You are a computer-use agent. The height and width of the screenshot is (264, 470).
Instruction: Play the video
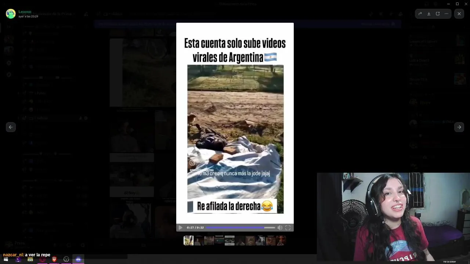click(x=180, y=228)
